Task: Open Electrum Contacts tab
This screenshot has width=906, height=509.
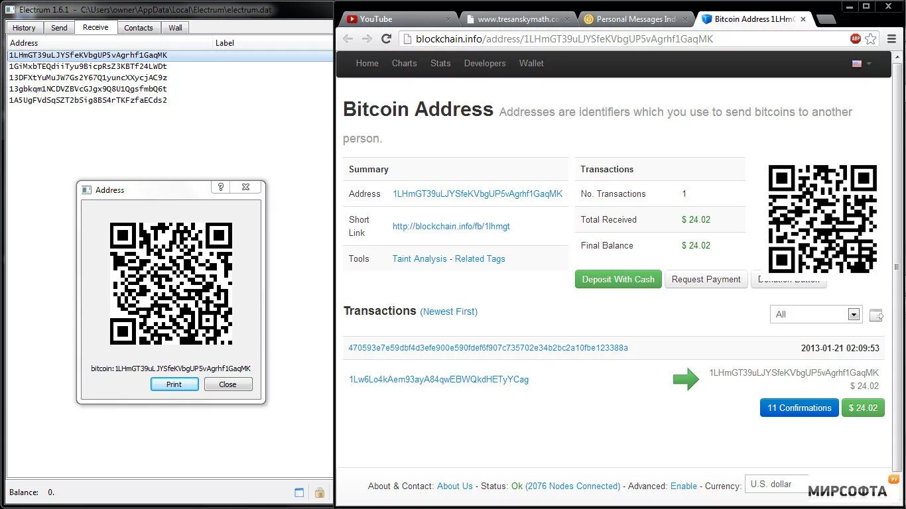Action: pyautogui.click(x=139, y=28)
